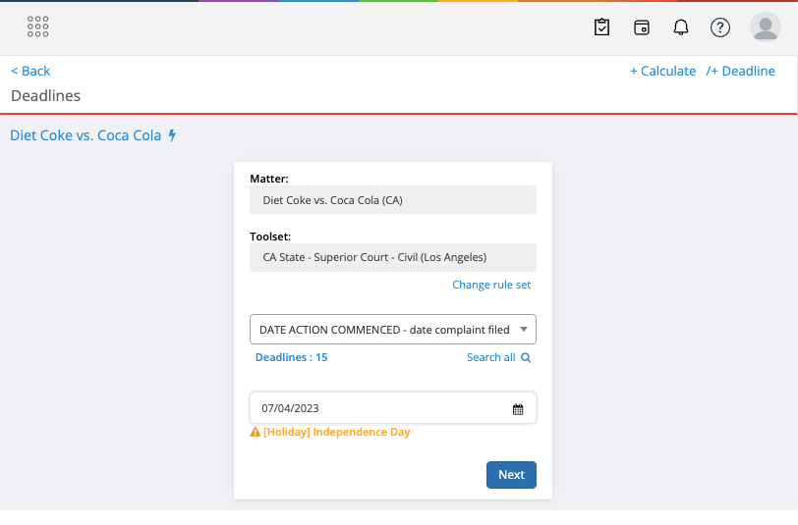
Task: Open the tasks clipboard checklist icon
Action: 601,26
